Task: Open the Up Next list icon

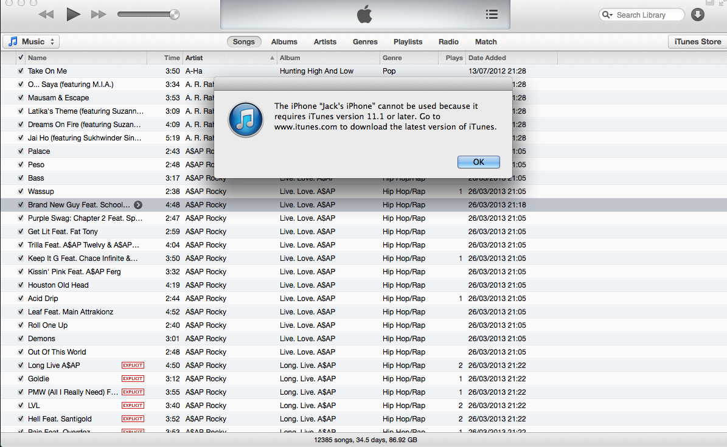Action: click(492, 15)
